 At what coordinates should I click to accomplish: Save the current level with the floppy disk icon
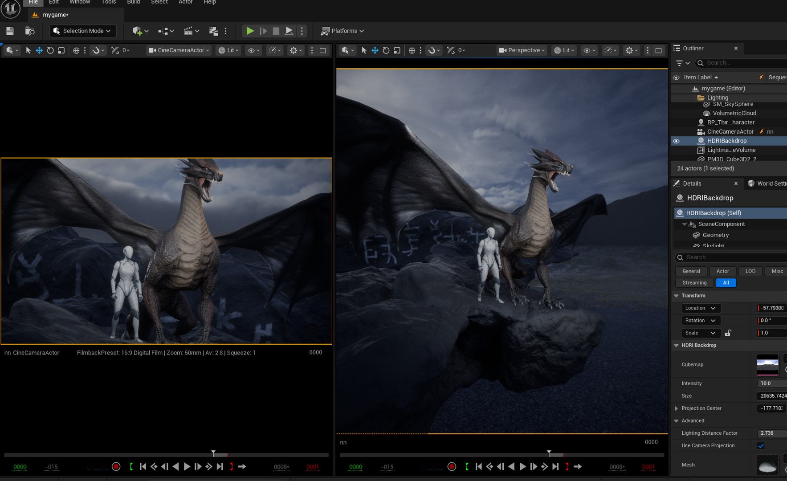coord(10,31)
